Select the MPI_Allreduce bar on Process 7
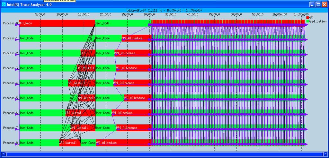Viewport: 329px width, 158px height. pos(134,128)
